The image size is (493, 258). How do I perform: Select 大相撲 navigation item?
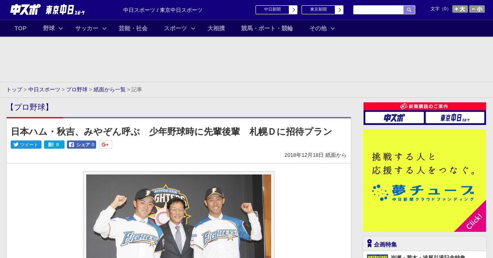pos(216,28)
